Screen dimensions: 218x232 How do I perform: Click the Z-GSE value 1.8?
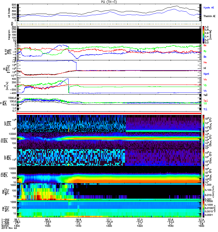[201, 224]
